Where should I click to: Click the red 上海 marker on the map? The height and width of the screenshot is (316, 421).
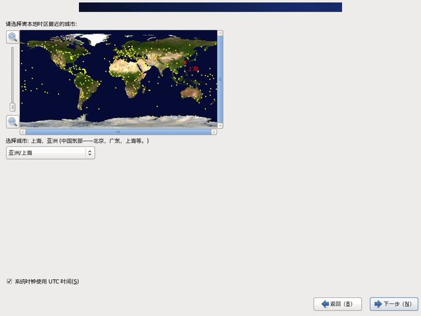click(x=185, y=63)
